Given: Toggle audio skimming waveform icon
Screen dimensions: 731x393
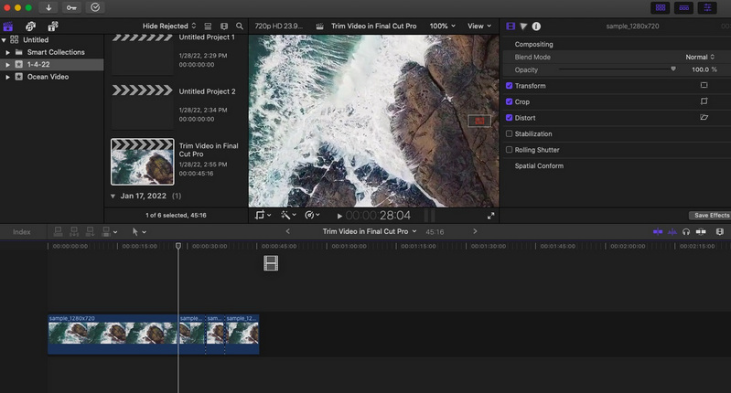Looking at the screenshot, I should pos(672,231).
